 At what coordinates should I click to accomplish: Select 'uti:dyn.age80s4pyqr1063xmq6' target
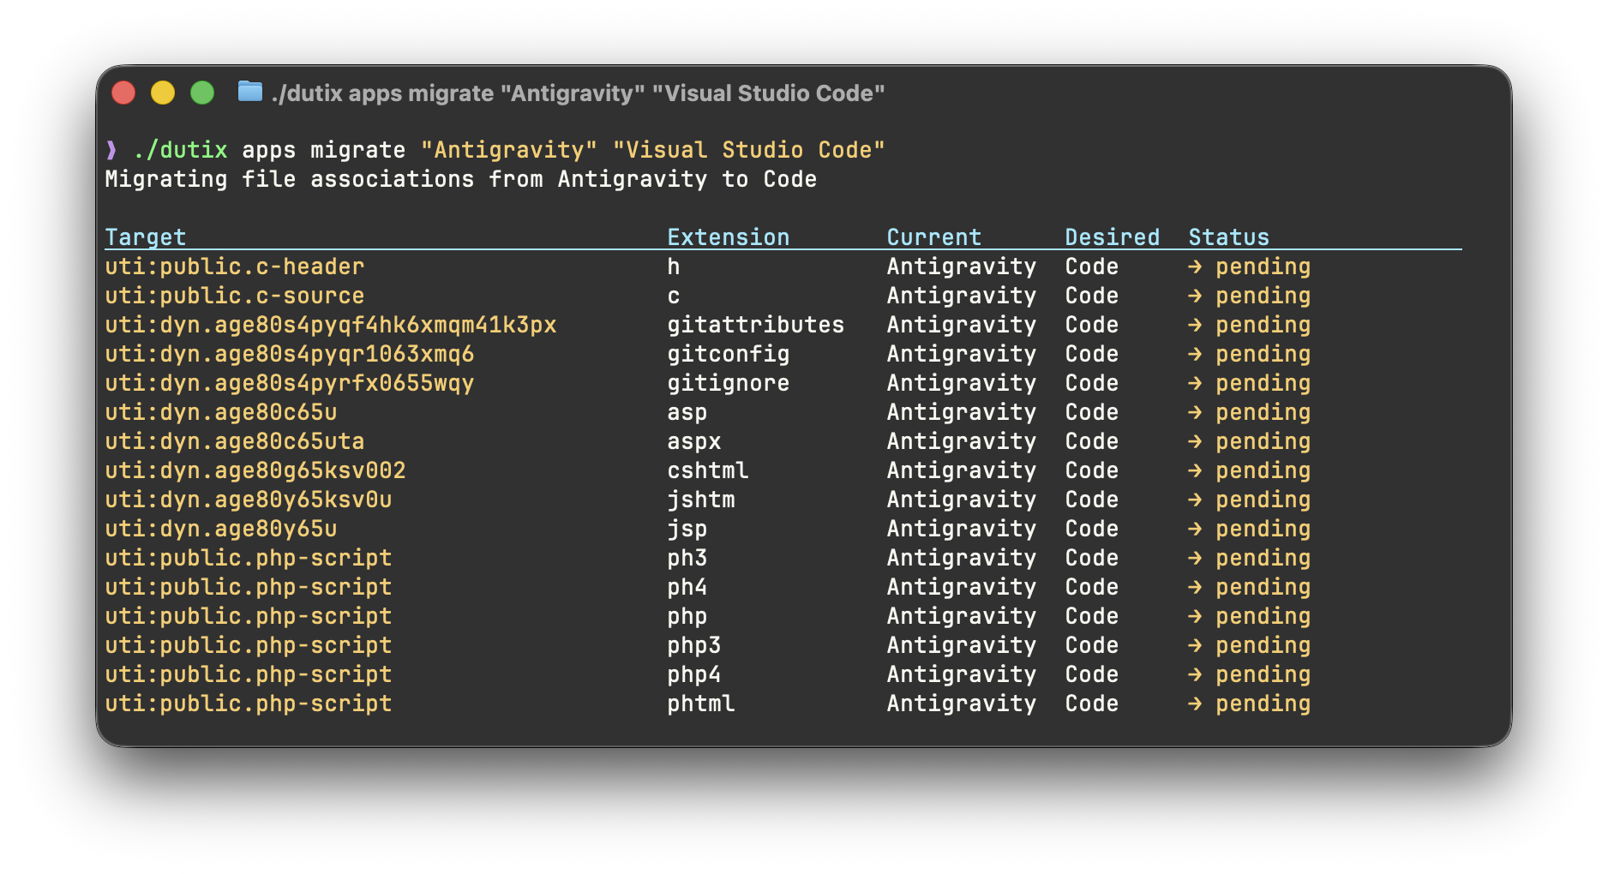click(290, 354)
